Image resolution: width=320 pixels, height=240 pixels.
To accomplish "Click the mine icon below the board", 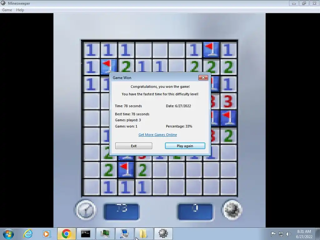I will coord(232,210).
